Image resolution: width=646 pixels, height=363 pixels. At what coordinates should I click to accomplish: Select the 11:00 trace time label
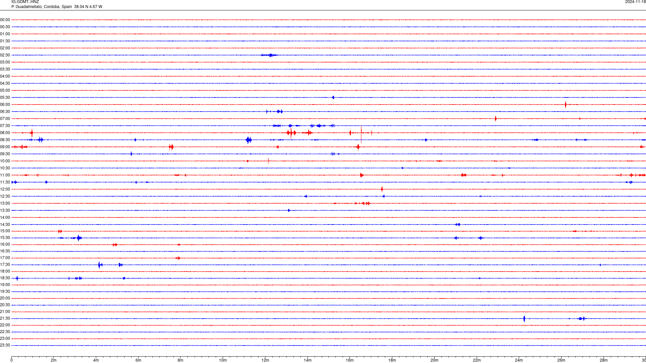(5, 175)
